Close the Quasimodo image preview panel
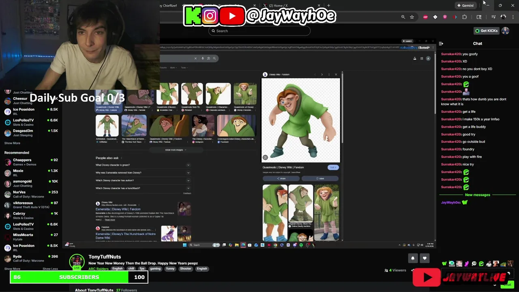Image resolution: width=519 pixels, height=292 pixels. pos(336,75)
